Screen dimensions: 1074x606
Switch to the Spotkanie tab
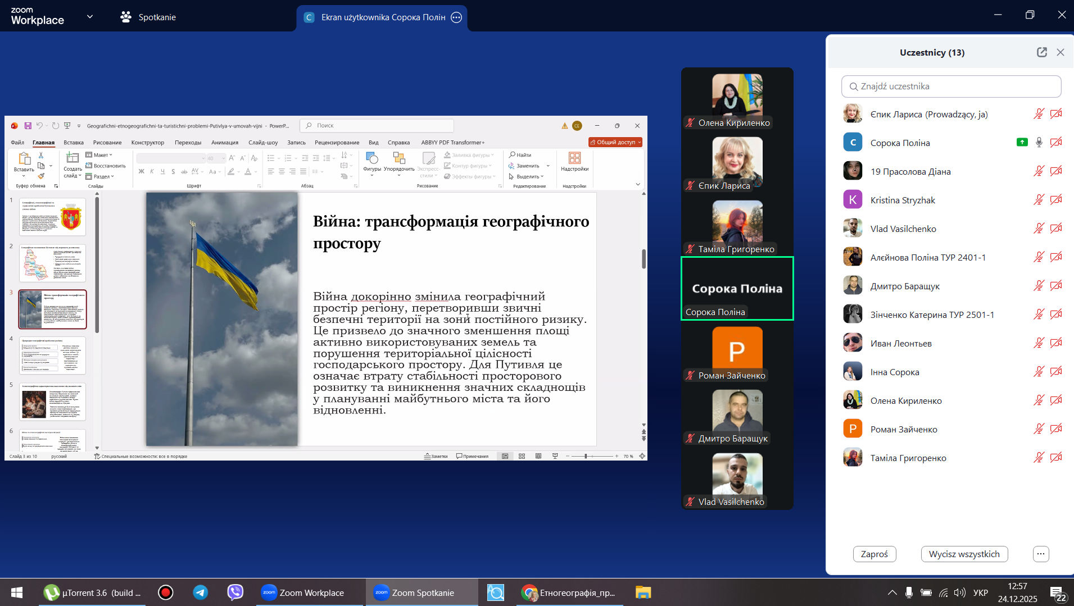pos(157,17)
